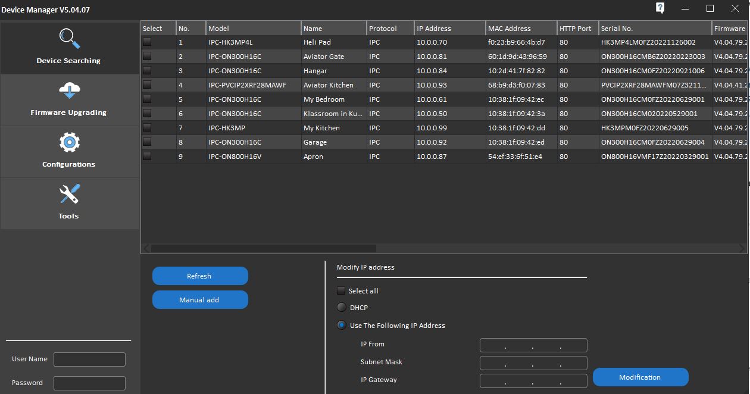750x394 pixels.
Task: Select the Aviator Gate name cell
Action: pyautogui.click(x=334, y=57)
